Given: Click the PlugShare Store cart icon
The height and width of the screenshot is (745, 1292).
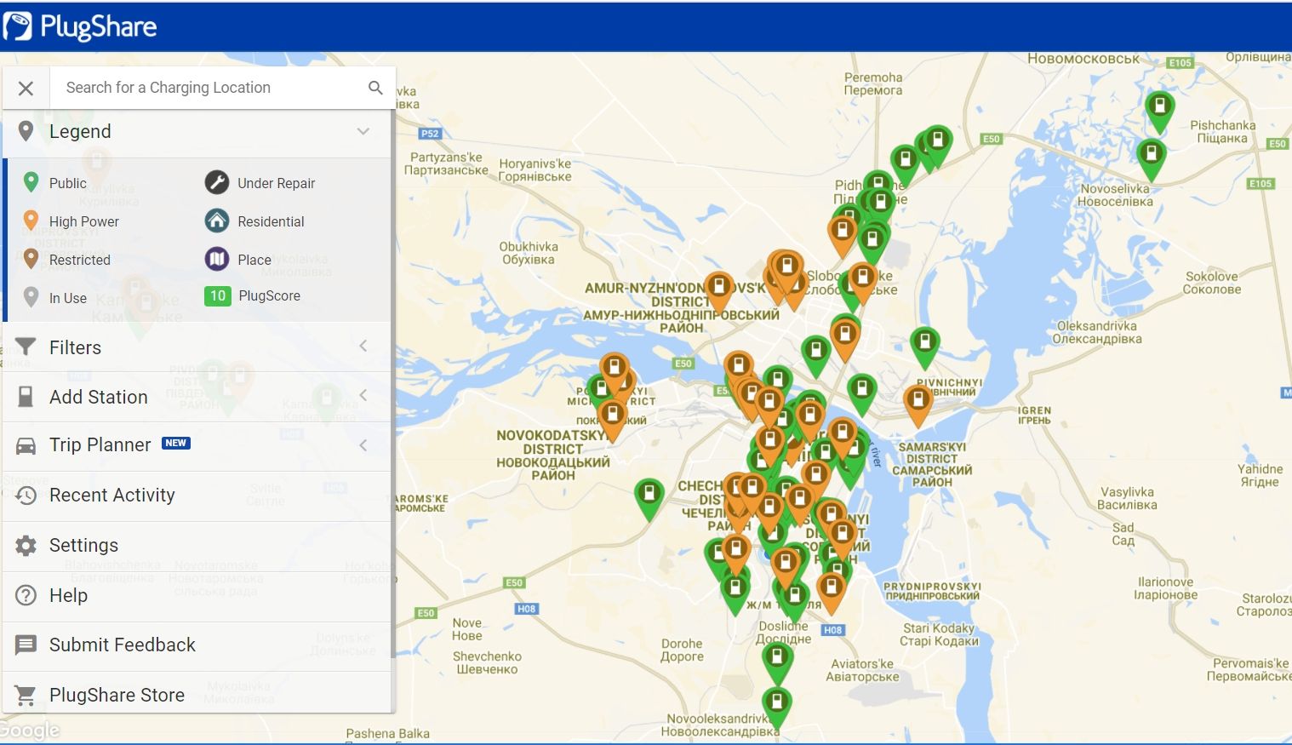Looking at the screenshot, I should (x=26, y=694).
